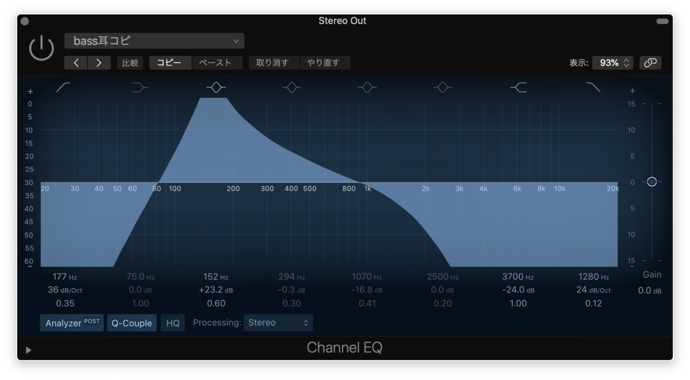Image resolution: width=690 pixels, height=380 pixels.
Task: Select the 152 Hz frequency value
Action: coord(216,277)
